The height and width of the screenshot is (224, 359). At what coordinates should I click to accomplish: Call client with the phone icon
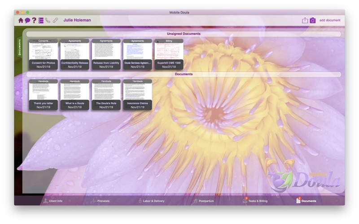[48, 20]
